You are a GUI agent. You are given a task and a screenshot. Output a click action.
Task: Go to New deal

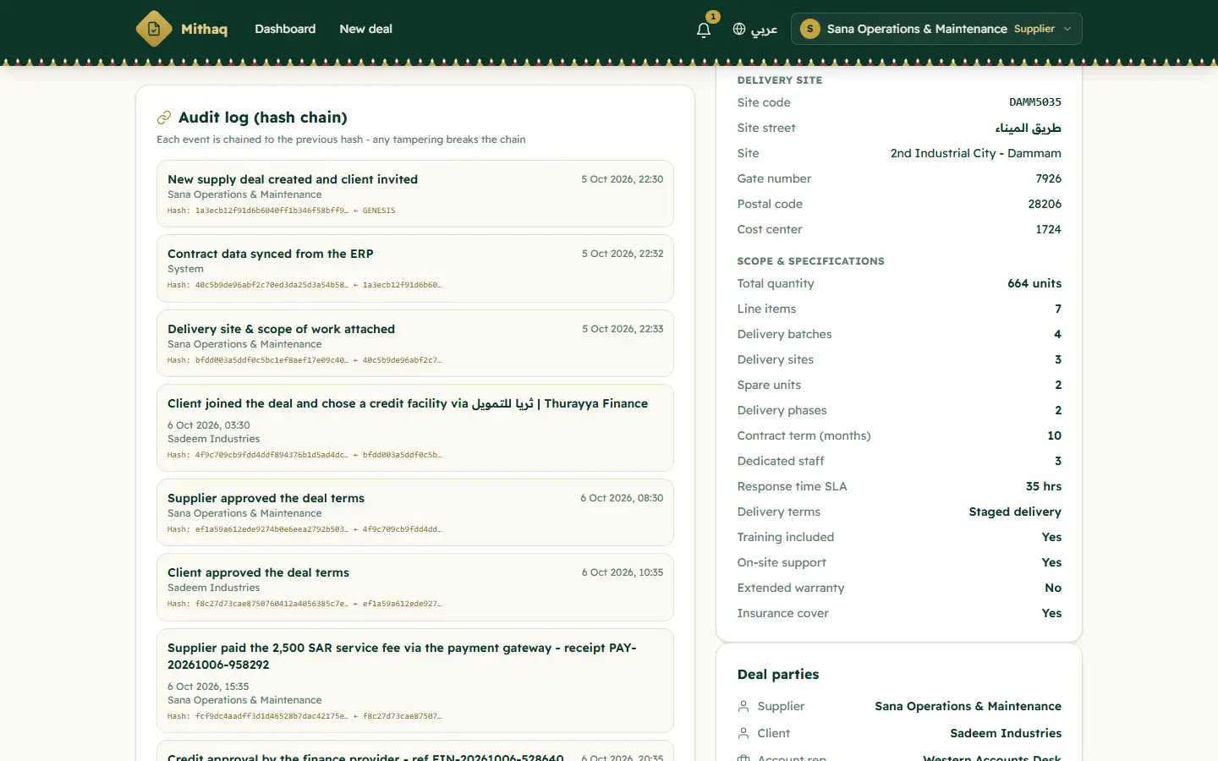pos(365,29)
